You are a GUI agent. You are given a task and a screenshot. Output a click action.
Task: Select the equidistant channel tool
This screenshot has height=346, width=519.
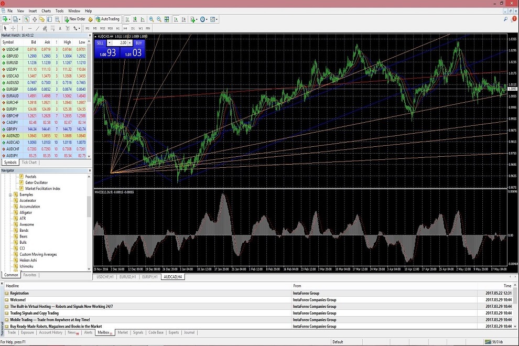point(45,28)
